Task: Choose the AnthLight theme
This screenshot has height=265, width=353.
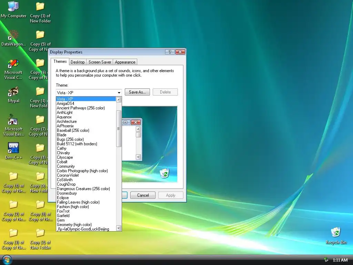Action: tap(86, 112)
